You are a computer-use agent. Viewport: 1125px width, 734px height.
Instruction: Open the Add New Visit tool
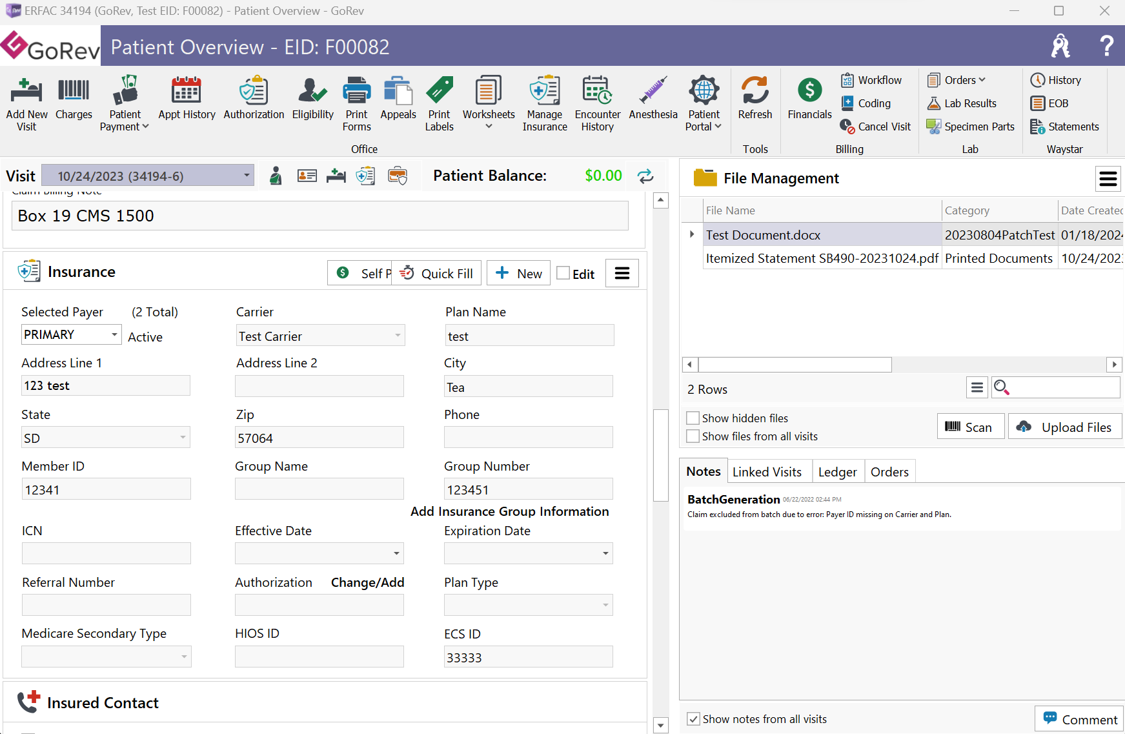[x=26, y=103]
